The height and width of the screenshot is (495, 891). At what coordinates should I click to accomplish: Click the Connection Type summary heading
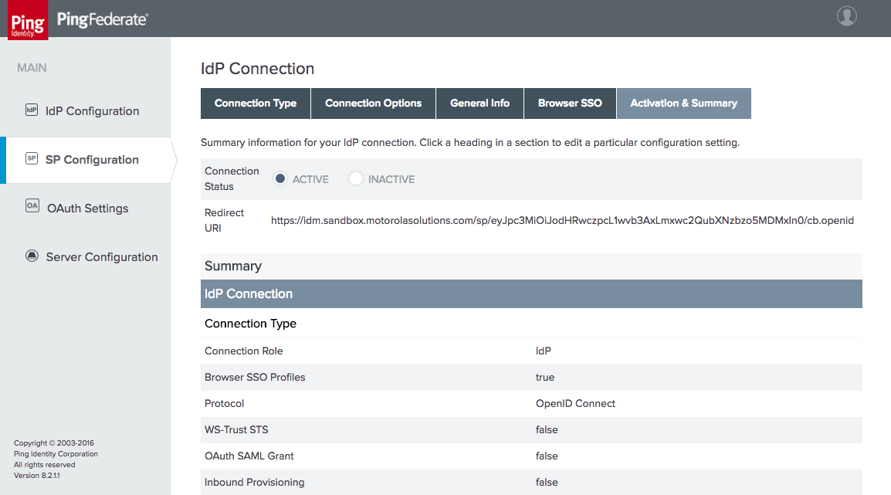(x=251, y=324)
